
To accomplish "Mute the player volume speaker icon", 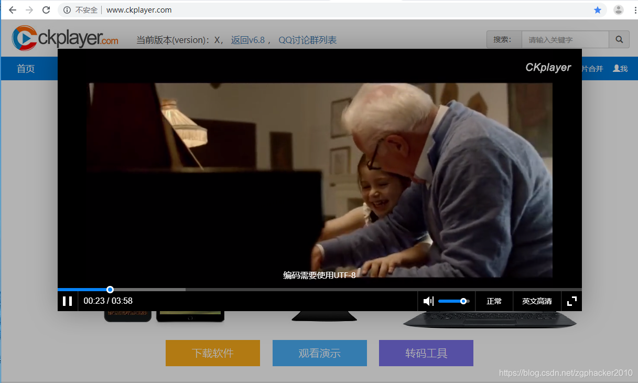I will (x=428, y=301).
